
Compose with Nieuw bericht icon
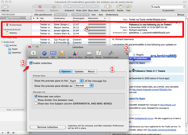[x=108, y=7]
